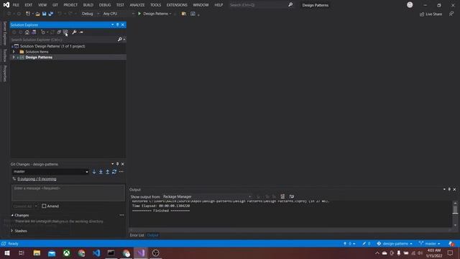Viewport: 460px width, 259px height.
Task: Start debugging with the green play button
Action: (139, 14)
